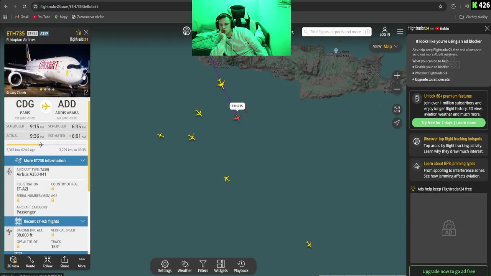Viewport: 491px width, 276px height.
Task: Click Upgrade now to go ad free
Action: [448, 271]
